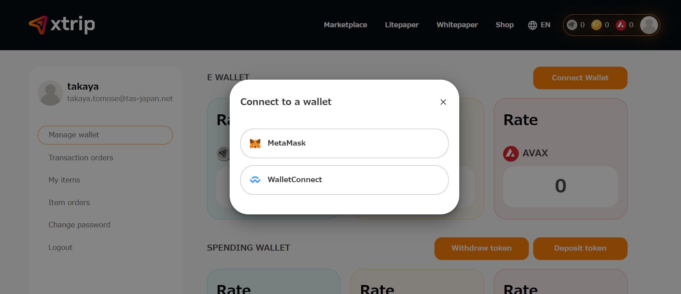Open the EN language dropdown
Screen dimensions: 681x294
coord(545,25)
